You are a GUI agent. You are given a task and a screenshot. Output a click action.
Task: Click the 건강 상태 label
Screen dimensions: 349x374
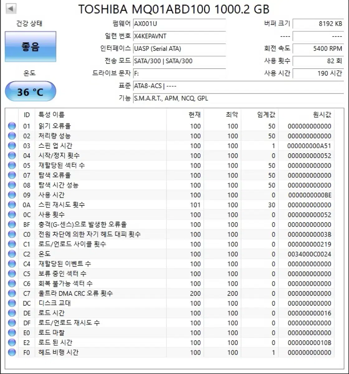tap(29, 24)
